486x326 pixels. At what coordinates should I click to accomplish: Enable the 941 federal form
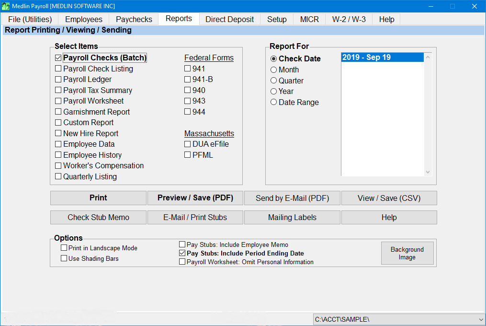(187, 69)
